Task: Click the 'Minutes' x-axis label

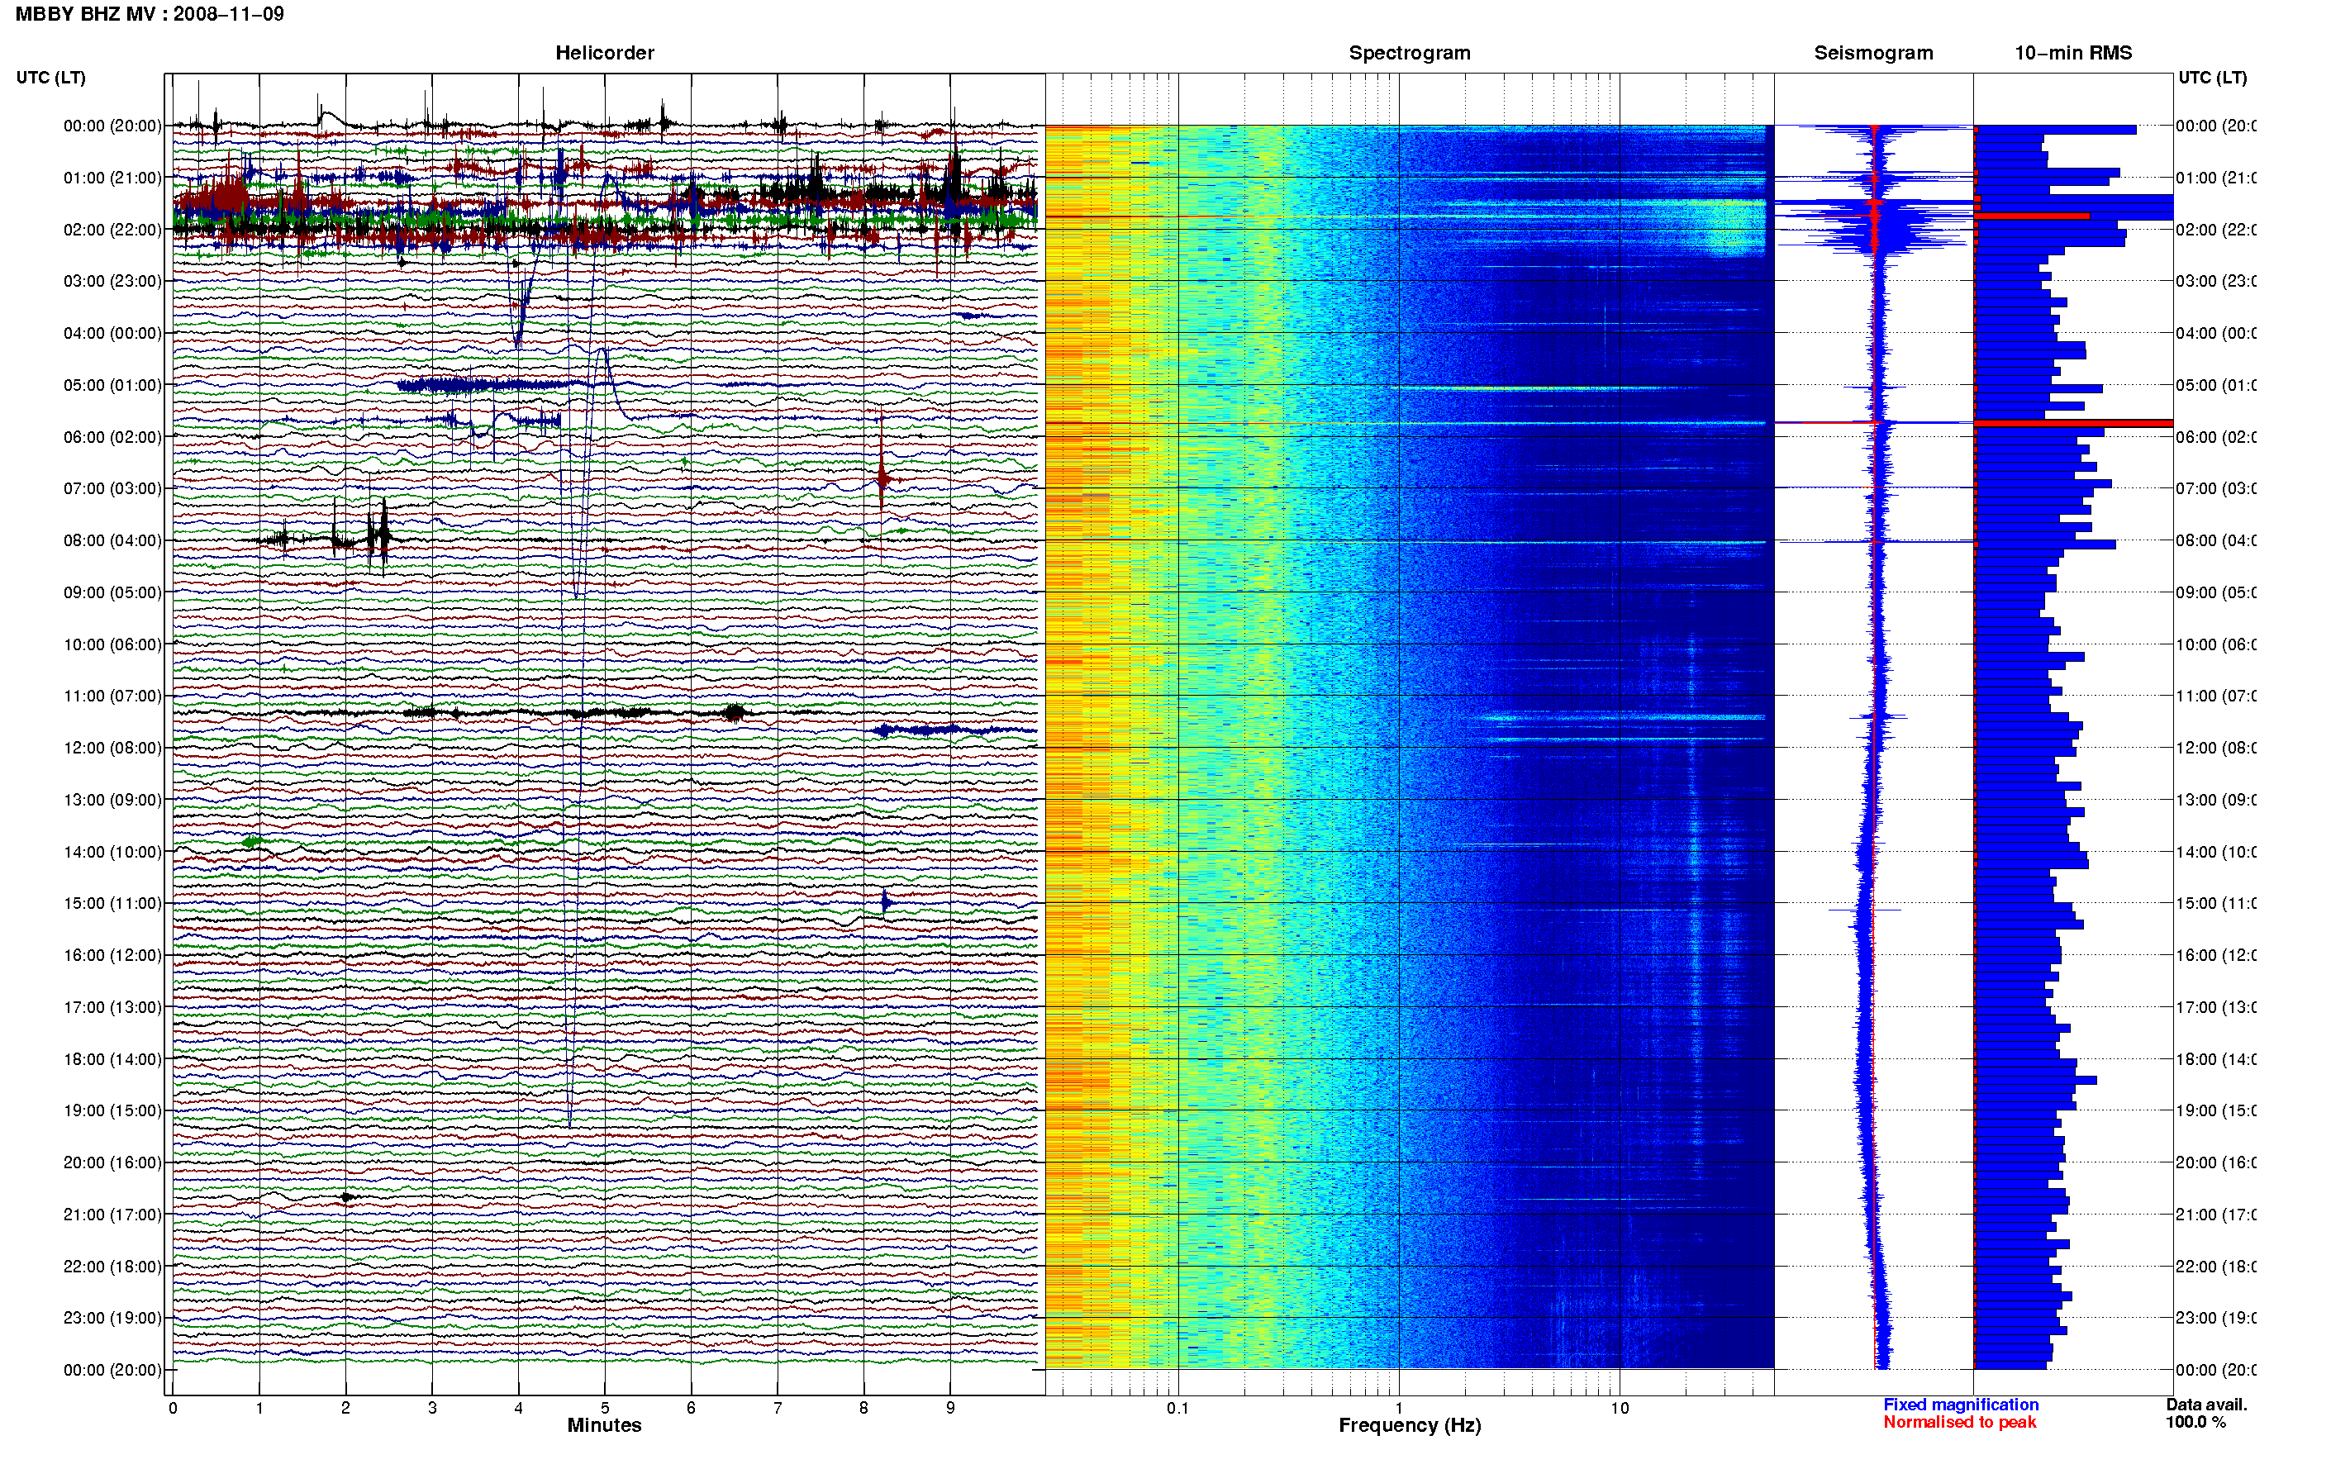Action: coord(604,1425)
